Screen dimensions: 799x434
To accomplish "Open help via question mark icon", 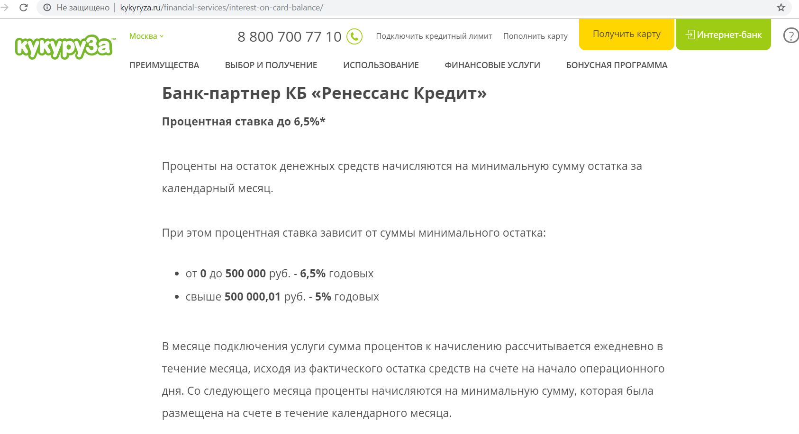I will [791, 35].
